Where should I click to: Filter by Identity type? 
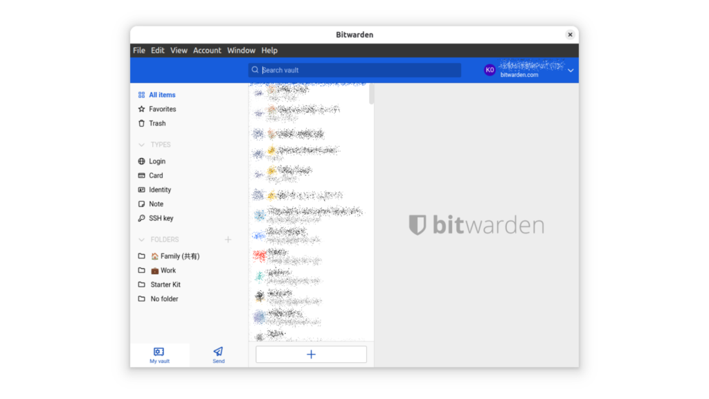160,190
